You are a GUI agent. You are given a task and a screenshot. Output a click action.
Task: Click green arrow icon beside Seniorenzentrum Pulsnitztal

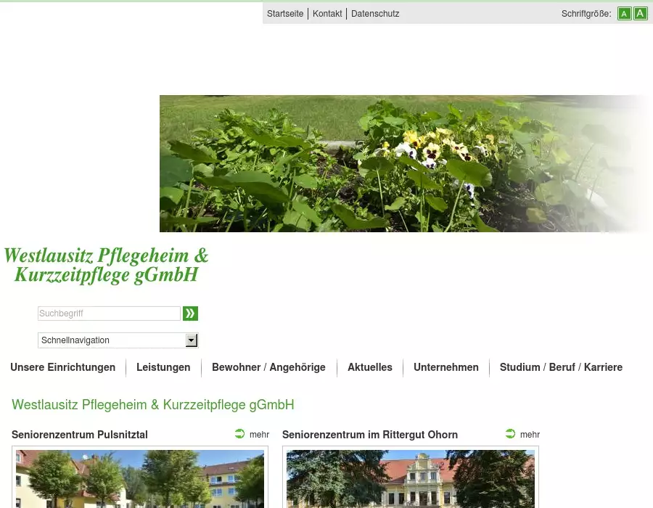click(x=240, y=434)
